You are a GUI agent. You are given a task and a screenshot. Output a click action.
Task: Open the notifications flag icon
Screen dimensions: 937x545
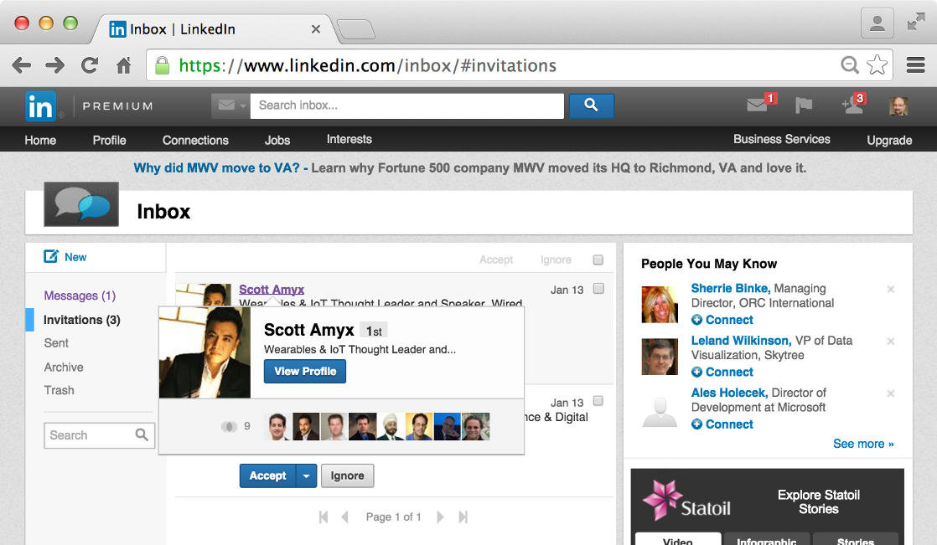[804, 105]
